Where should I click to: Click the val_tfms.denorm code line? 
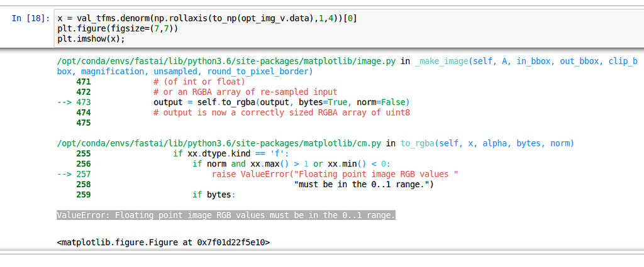pos(207,18)
